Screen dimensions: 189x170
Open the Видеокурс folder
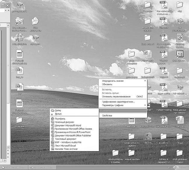[x=180, y=71]
